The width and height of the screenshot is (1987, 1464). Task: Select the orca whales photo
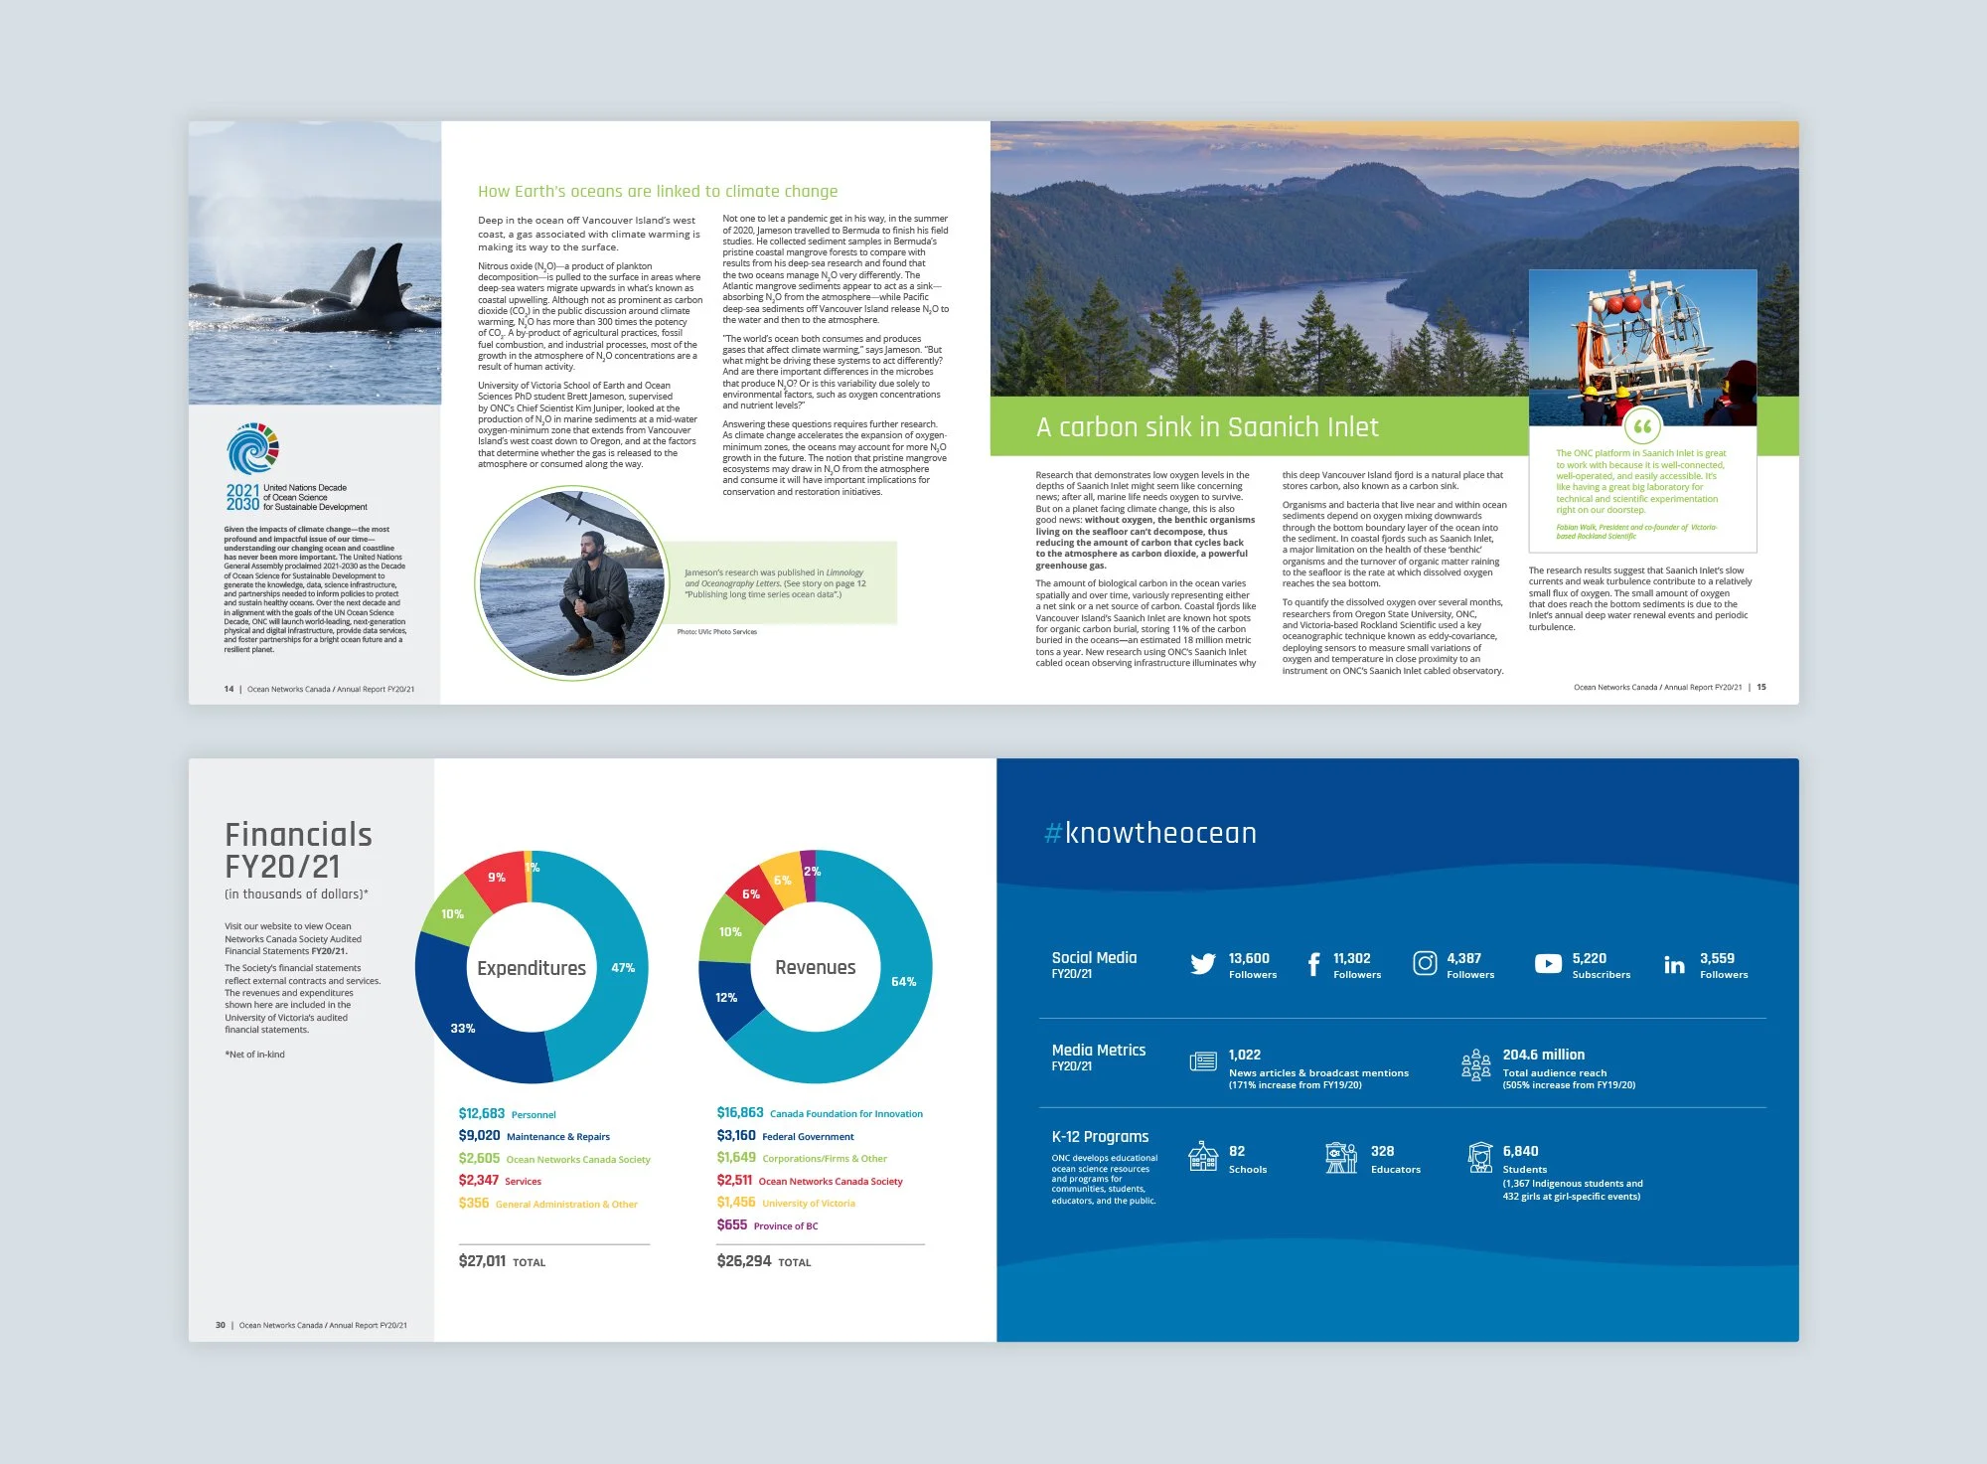315,263
